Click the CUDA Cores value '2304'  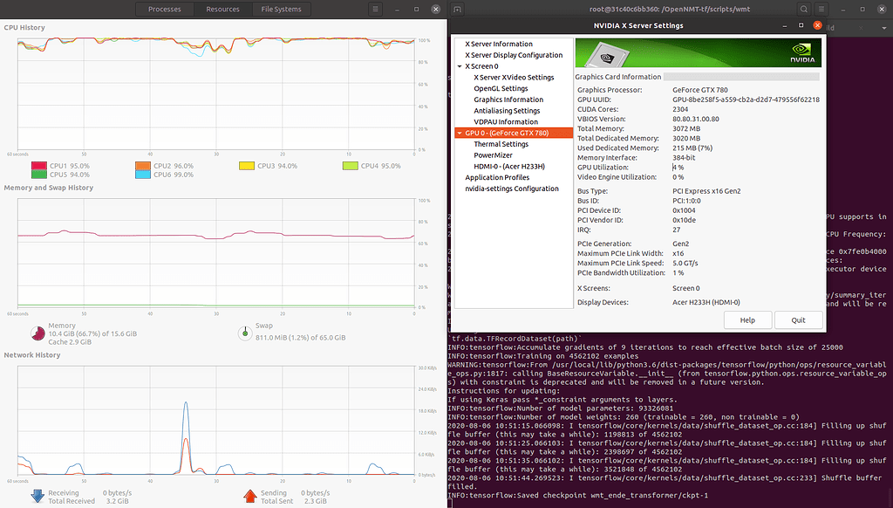pyautogui.click(x=680, y=109)
